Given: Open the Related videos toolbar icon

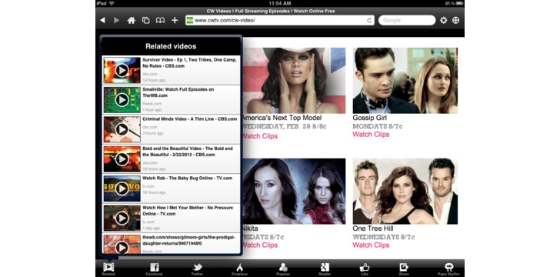Looking at the screenshot, I should [x=108, y=269].
